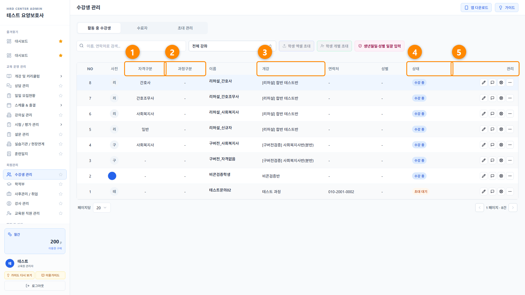Expand 스케줄 & 출결 submenu

click(61, 105)
